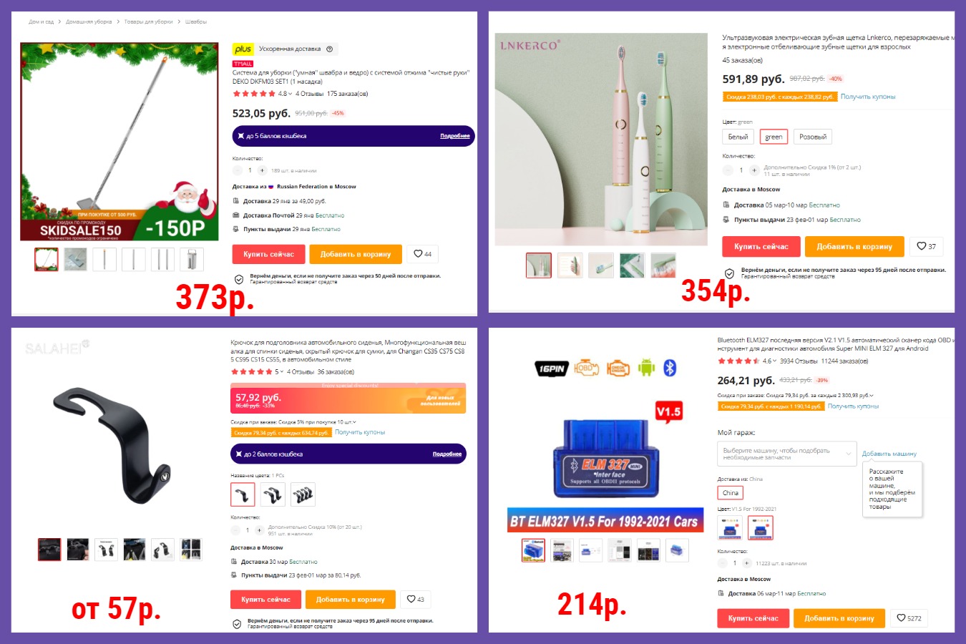Click Купить сейчас for the DEKO mop
This screenshot has height=644, width=966.
tap(269, 254)
